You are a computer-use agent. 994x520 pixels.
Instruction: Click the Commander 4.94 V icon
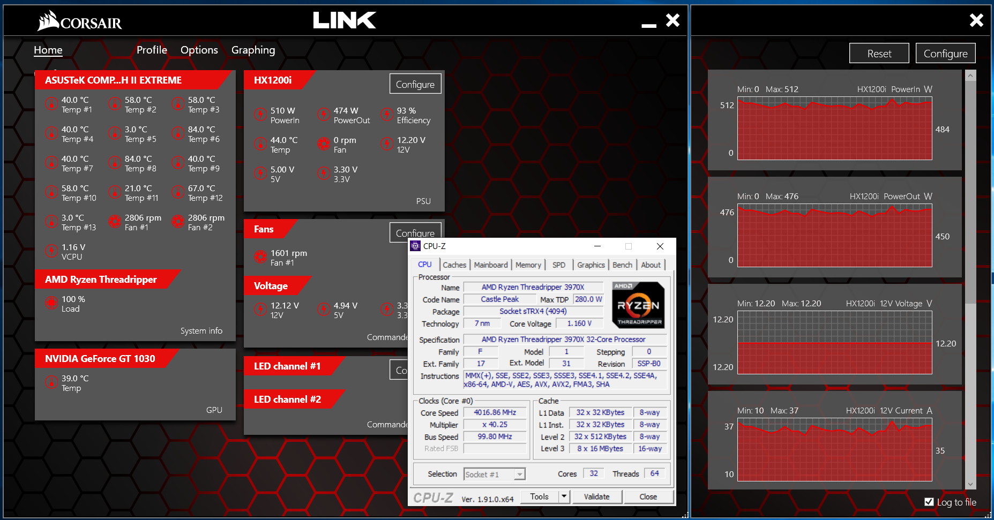[x=324, y=310]
